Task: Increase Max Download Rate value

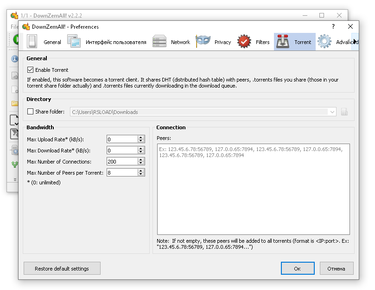Action: pos(141,148)
